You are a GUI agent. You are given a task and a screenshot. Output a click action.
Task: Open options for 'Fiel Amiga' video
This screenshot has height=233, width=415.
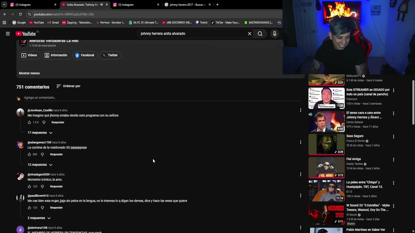(x=394, y=160)
